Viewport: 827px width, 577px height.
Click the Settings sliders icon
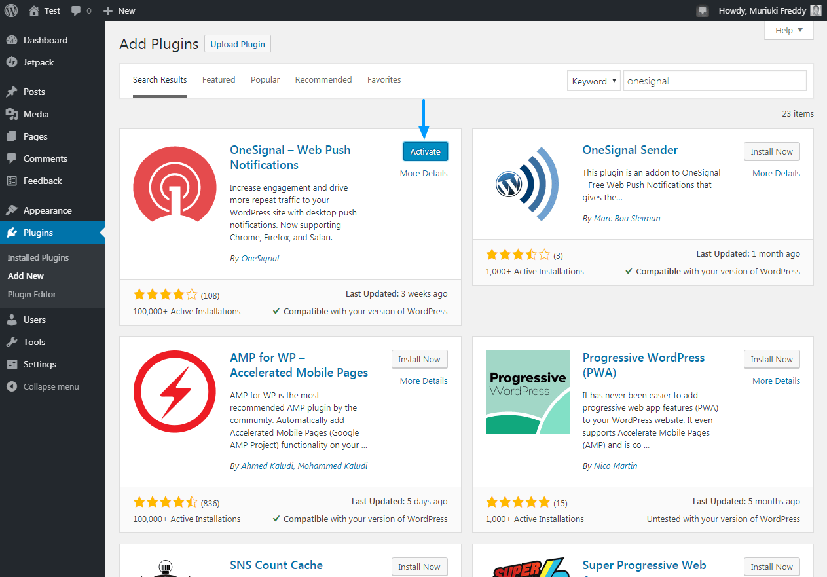(x=12, y=364)
